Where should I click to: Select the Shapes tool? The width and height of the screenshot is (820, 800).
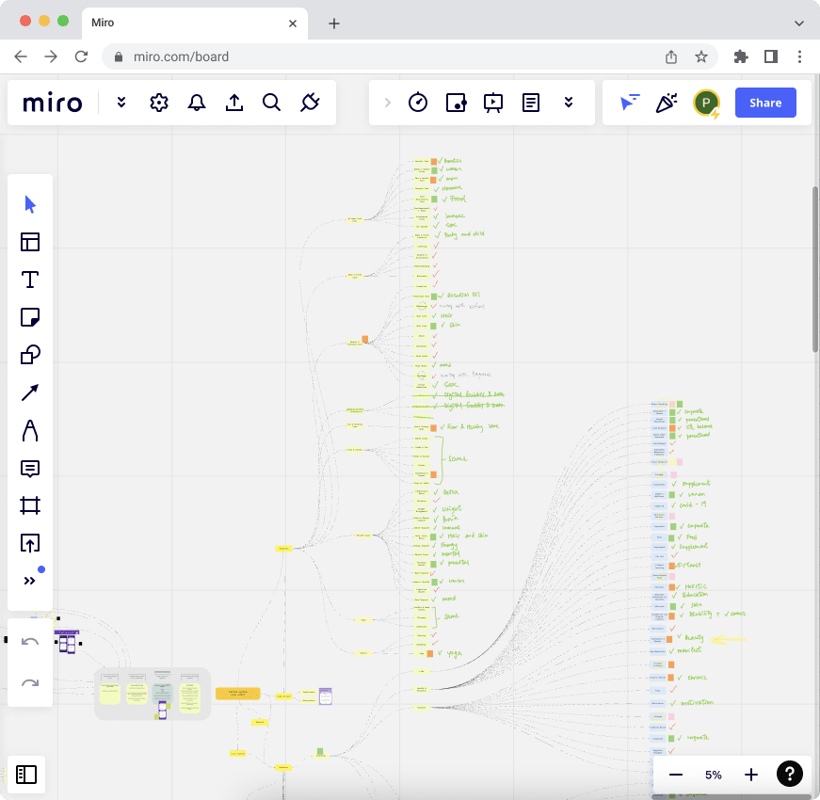pyautogui.click(x=30, y=355)
